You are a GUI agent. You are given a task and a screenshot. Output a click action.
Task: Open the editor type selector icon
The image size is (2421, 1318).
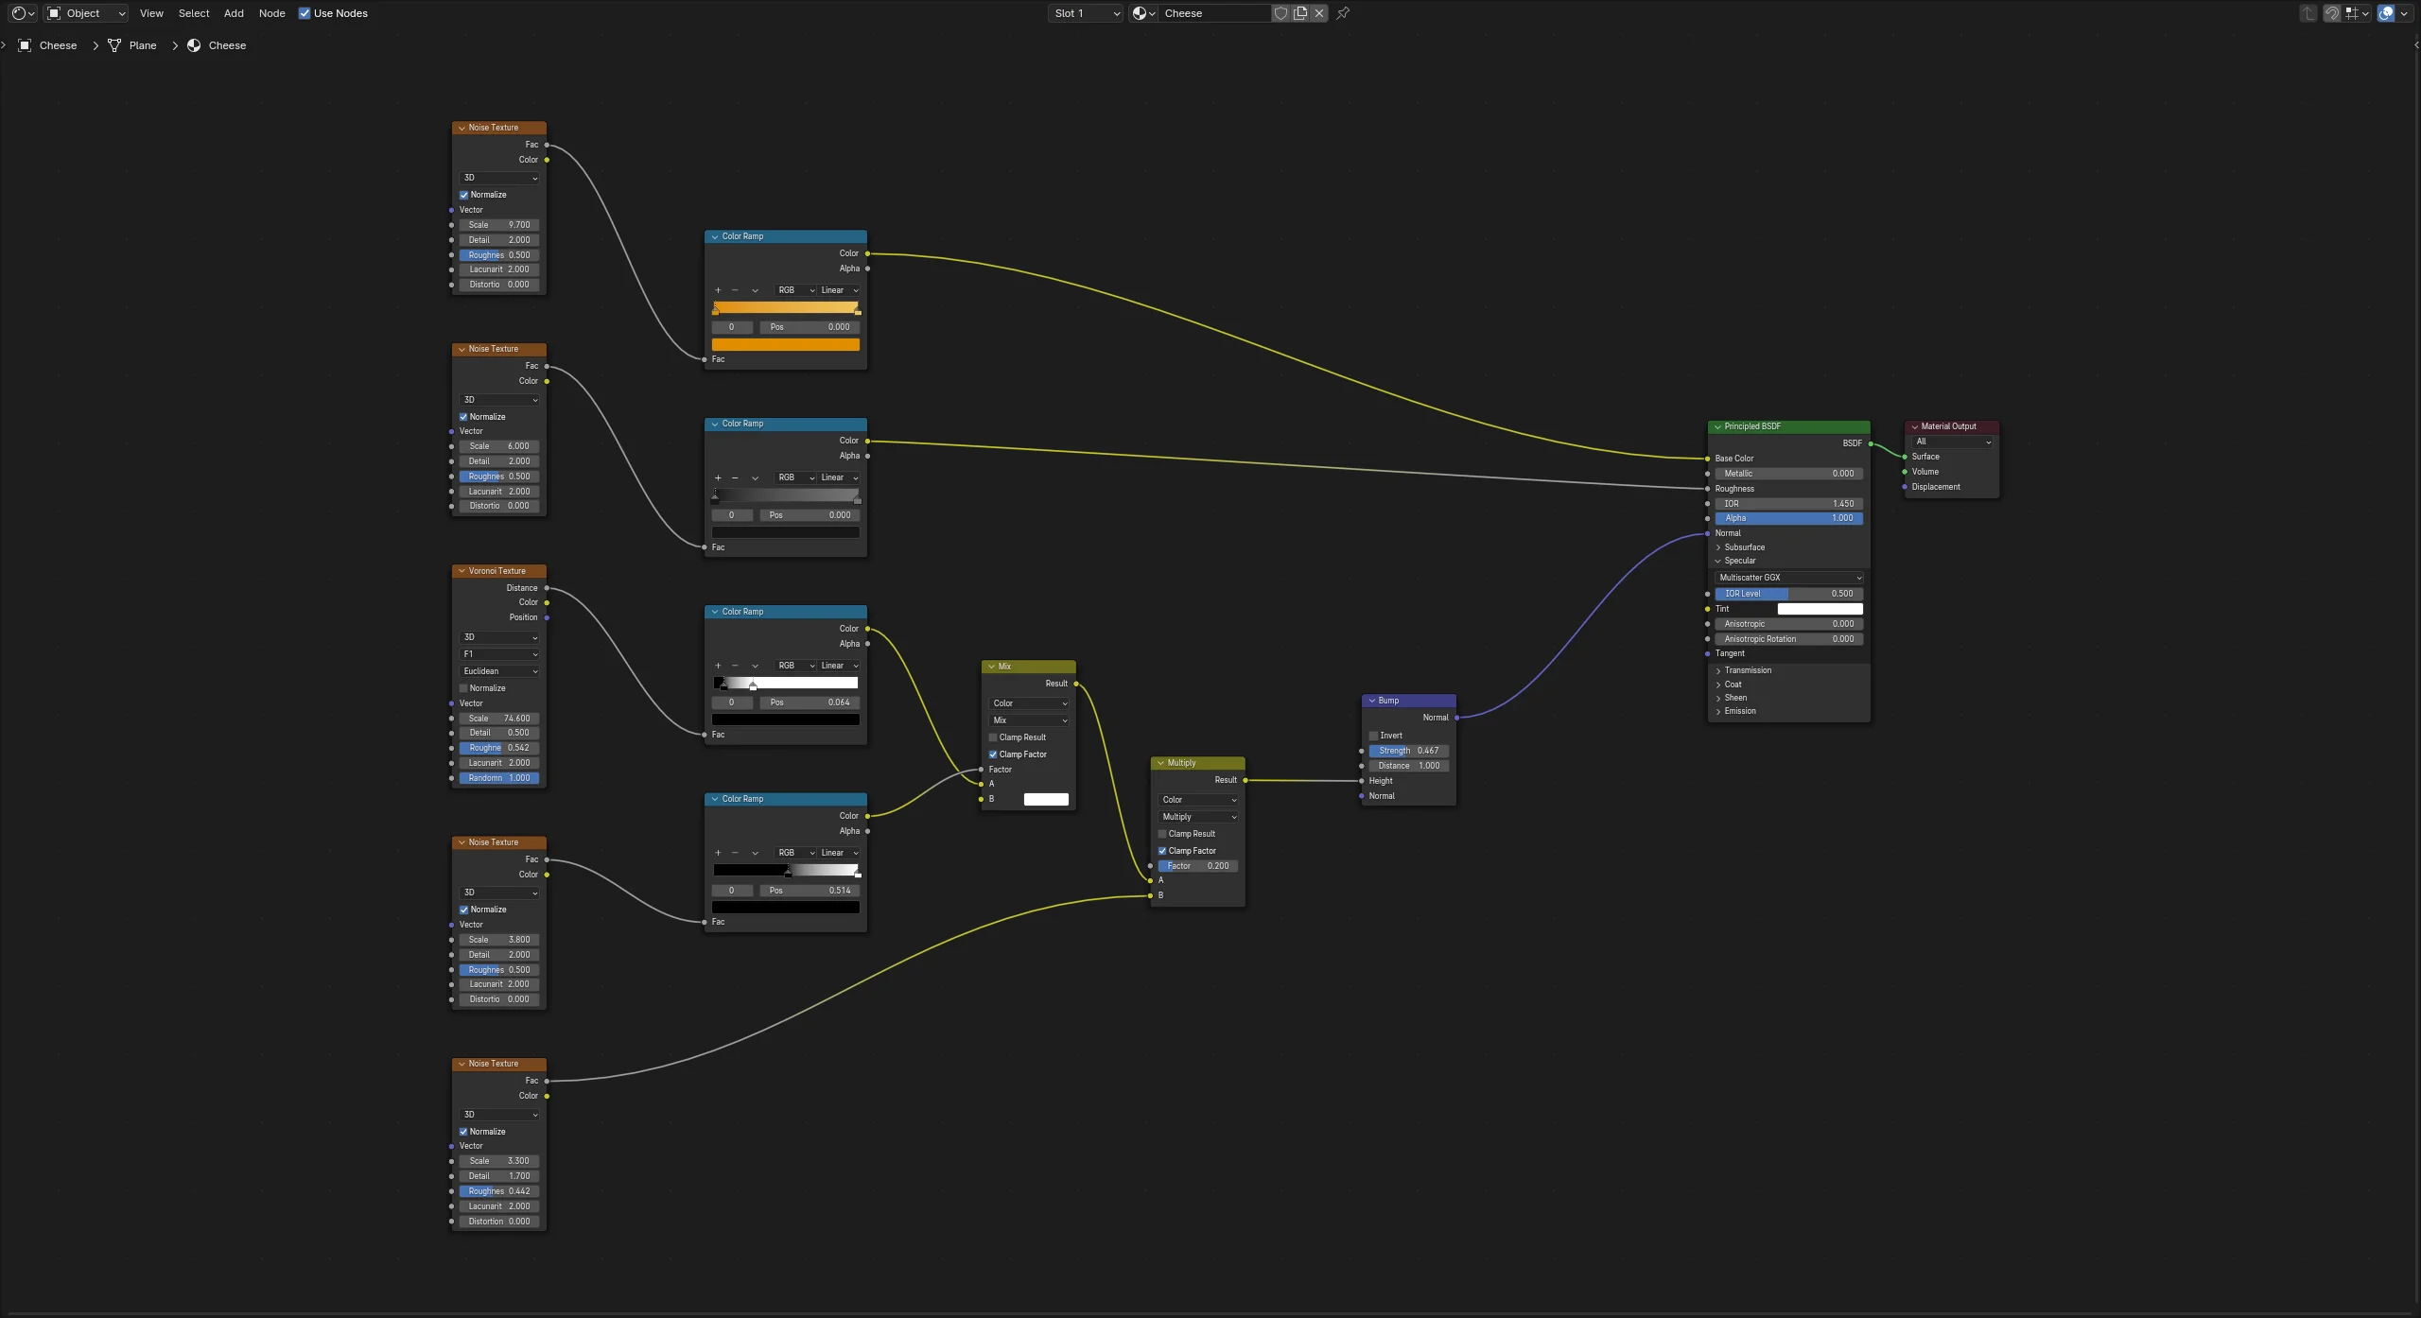pos(20,13)
